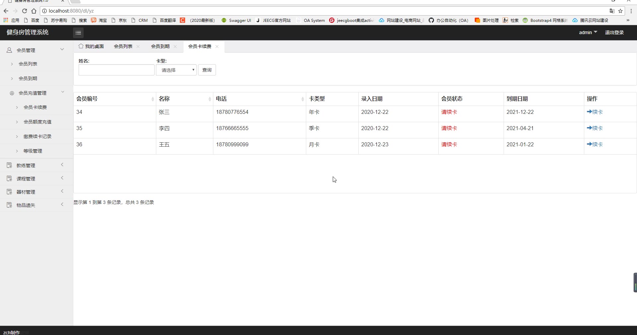The width and height of the screenshot is (637, 335).
Task: Switch to the 会员到期 tab
Action: point(160,46)
